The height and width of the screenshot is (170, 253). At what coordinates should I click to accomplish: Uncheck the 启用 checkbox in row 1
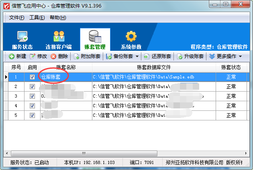(x=33, y=77)
